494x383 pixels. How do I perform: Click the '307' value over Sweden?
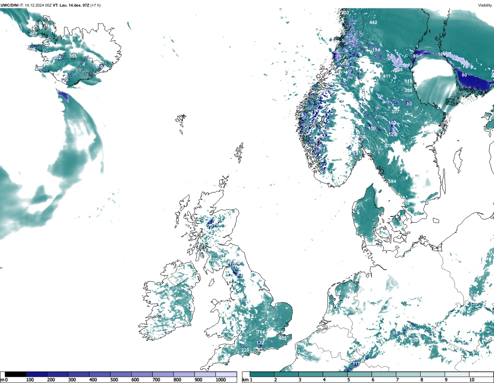[395, 112]
